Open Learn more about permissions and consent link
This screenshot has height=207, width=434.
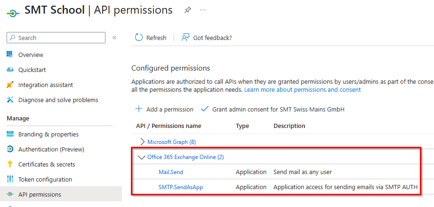302,89
